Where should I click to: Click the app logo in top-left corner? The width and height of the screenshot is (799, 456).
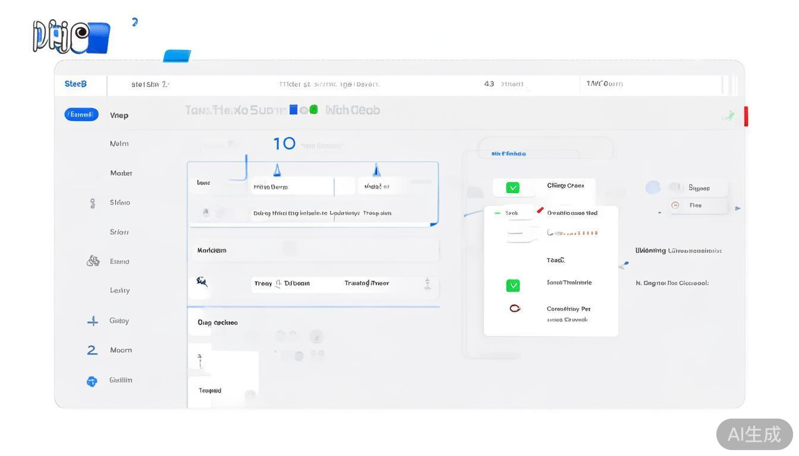pyautogui.click(x=71, y=37)
